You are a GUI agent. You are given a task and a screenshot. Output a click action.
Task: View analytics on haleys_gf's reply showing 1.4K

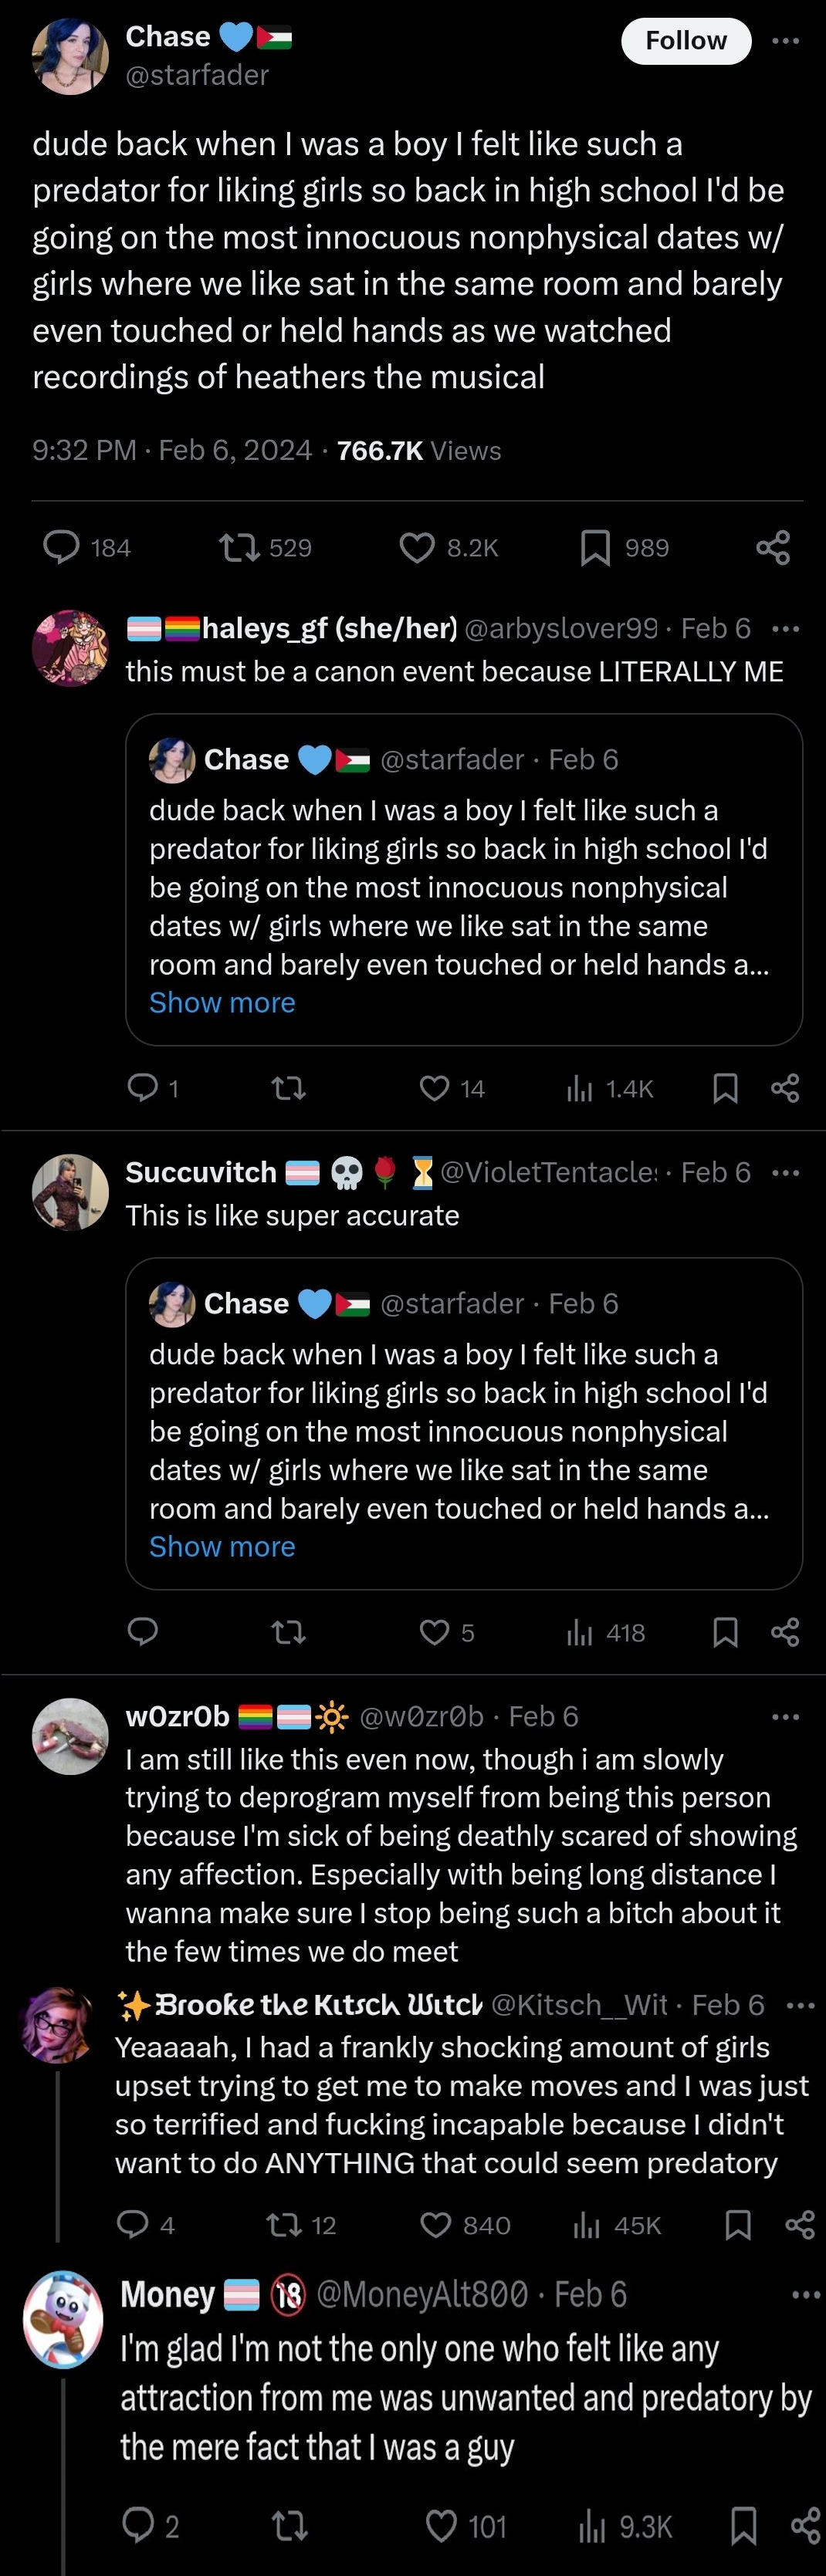point(580,1088)
